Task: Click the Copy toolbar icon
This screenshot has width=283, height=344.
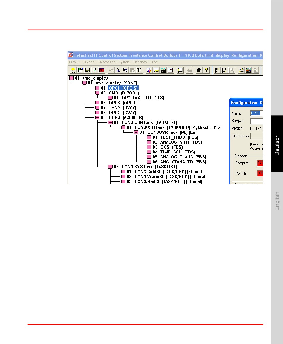Action: [x=125, y=70]
